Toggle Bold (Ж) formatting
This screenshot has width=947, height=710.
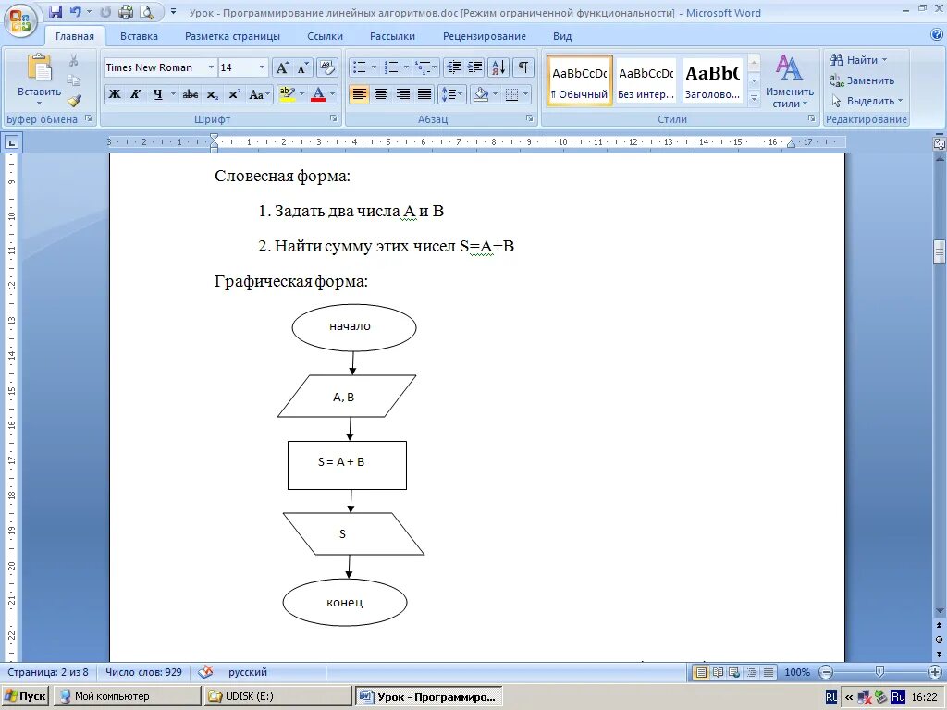(114, 94)
